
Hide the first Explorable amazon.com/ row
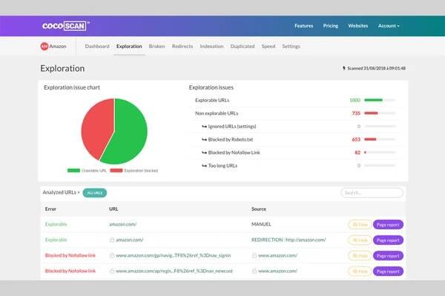tap(359, 223)
